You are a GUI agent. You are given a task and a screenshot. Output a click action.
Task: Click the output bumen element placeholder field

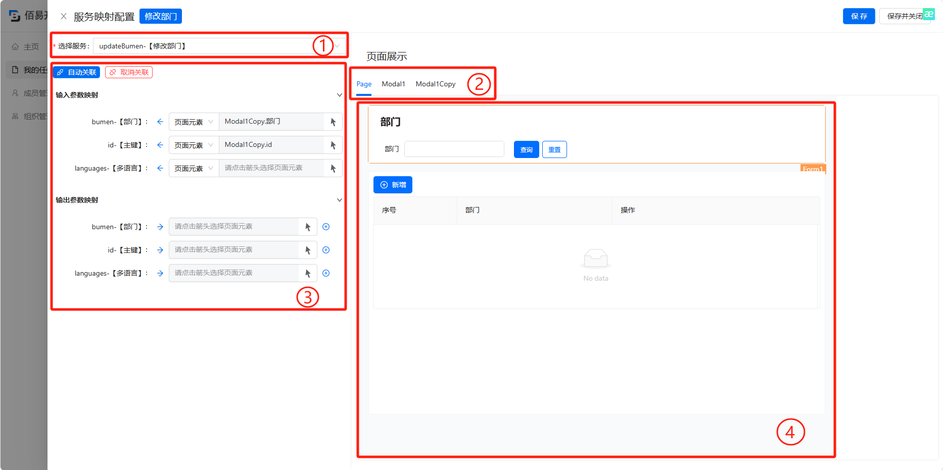[234, 227]
